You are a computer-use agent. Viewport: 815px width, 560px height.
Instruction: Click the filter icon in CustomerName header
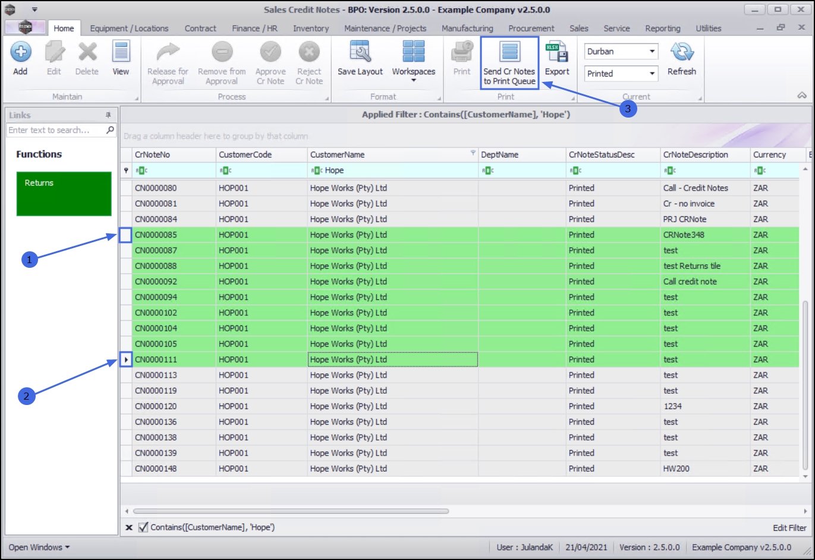pyautogui.click(x=473, y=153)
